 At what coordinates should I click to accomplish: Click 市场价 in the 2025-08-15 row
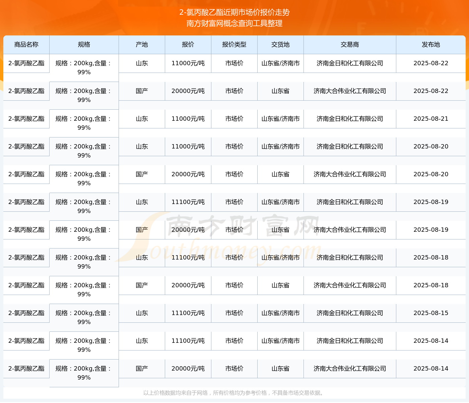234,313
